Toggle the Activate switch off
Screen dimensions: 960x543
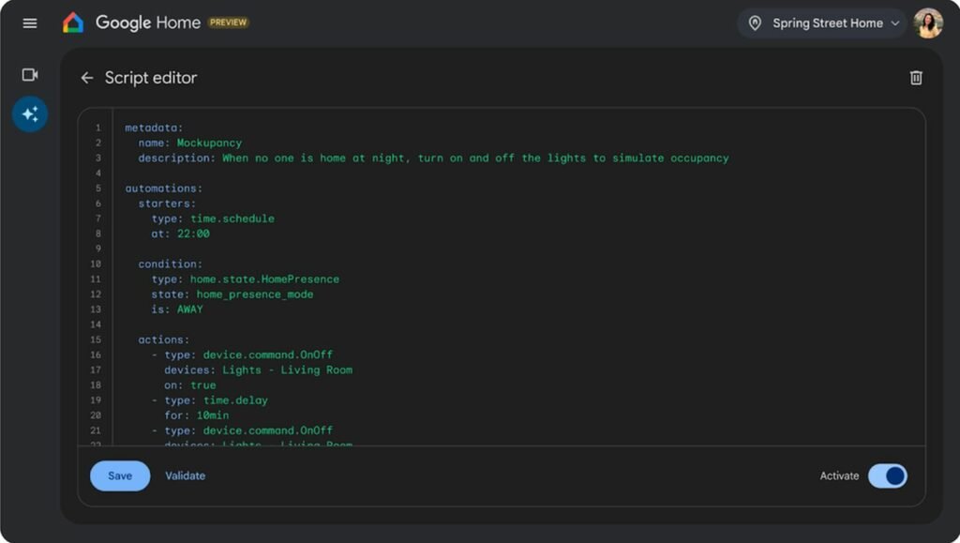click(888, 475)
